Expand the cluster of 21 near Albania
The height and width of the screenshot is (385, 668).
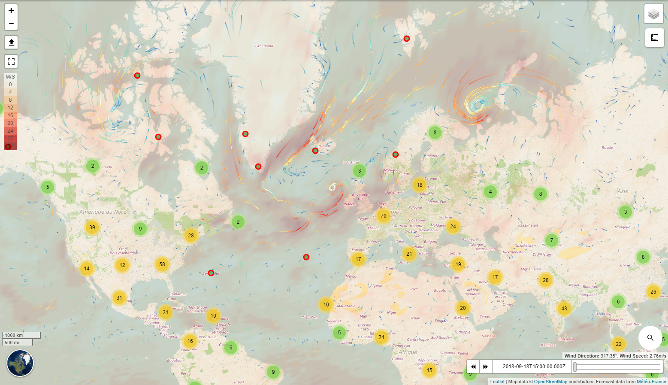tap(409, 254)
